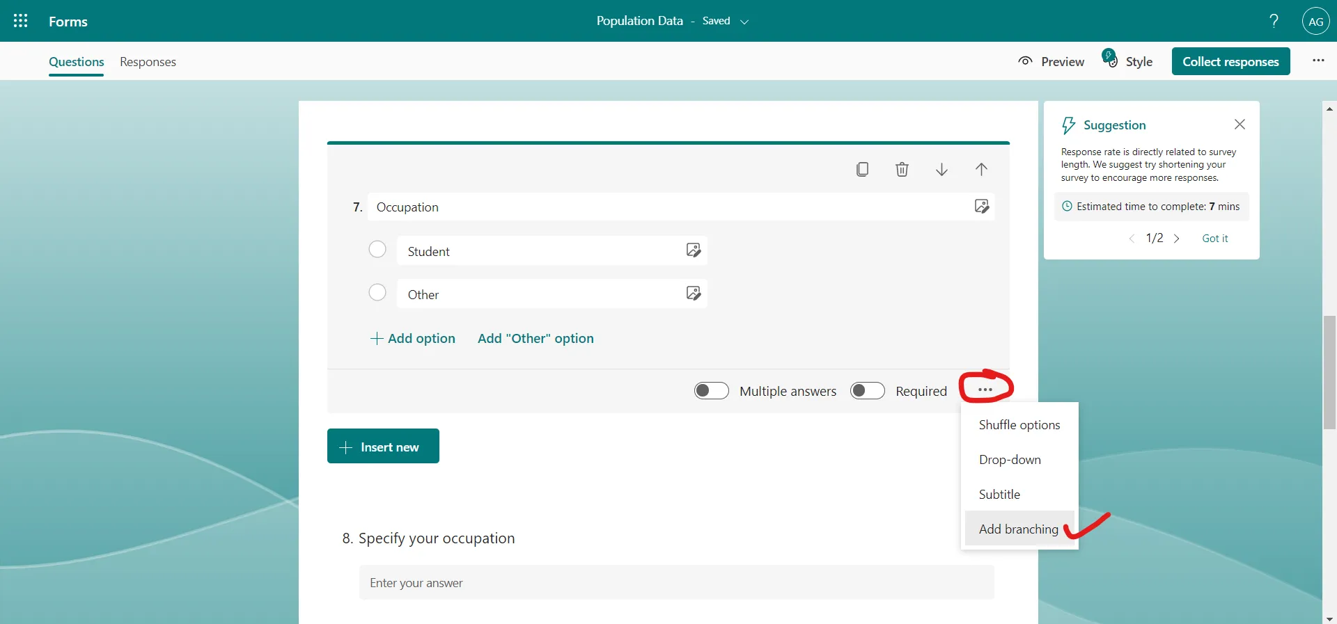Choose Add branching from the menu
The width and height of the screenshot is (1337, 624).
1019,529
